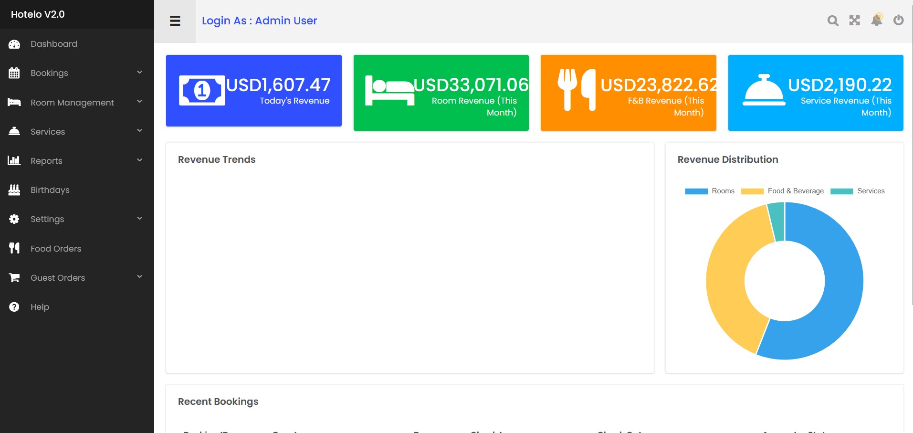Click the Services bell icon in sidebar
The width and height of the screenshot is (913, 433).
click(x=14, y=131)
